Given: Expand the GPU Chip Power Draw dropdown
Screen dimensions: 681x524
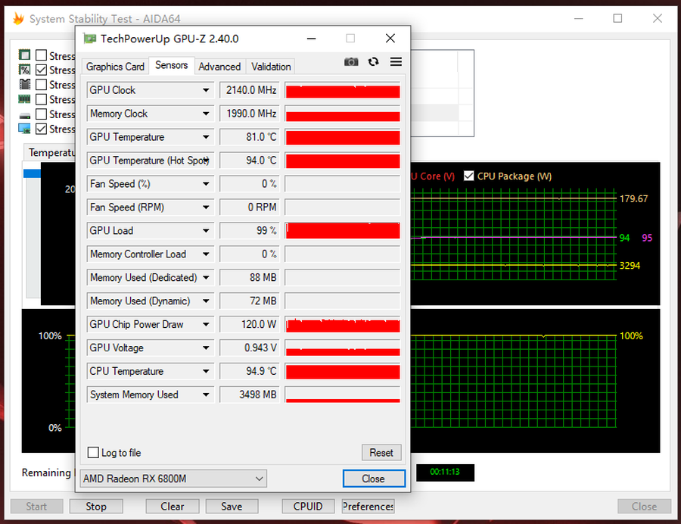Looking at the screenshot, I should coord(206,324).
